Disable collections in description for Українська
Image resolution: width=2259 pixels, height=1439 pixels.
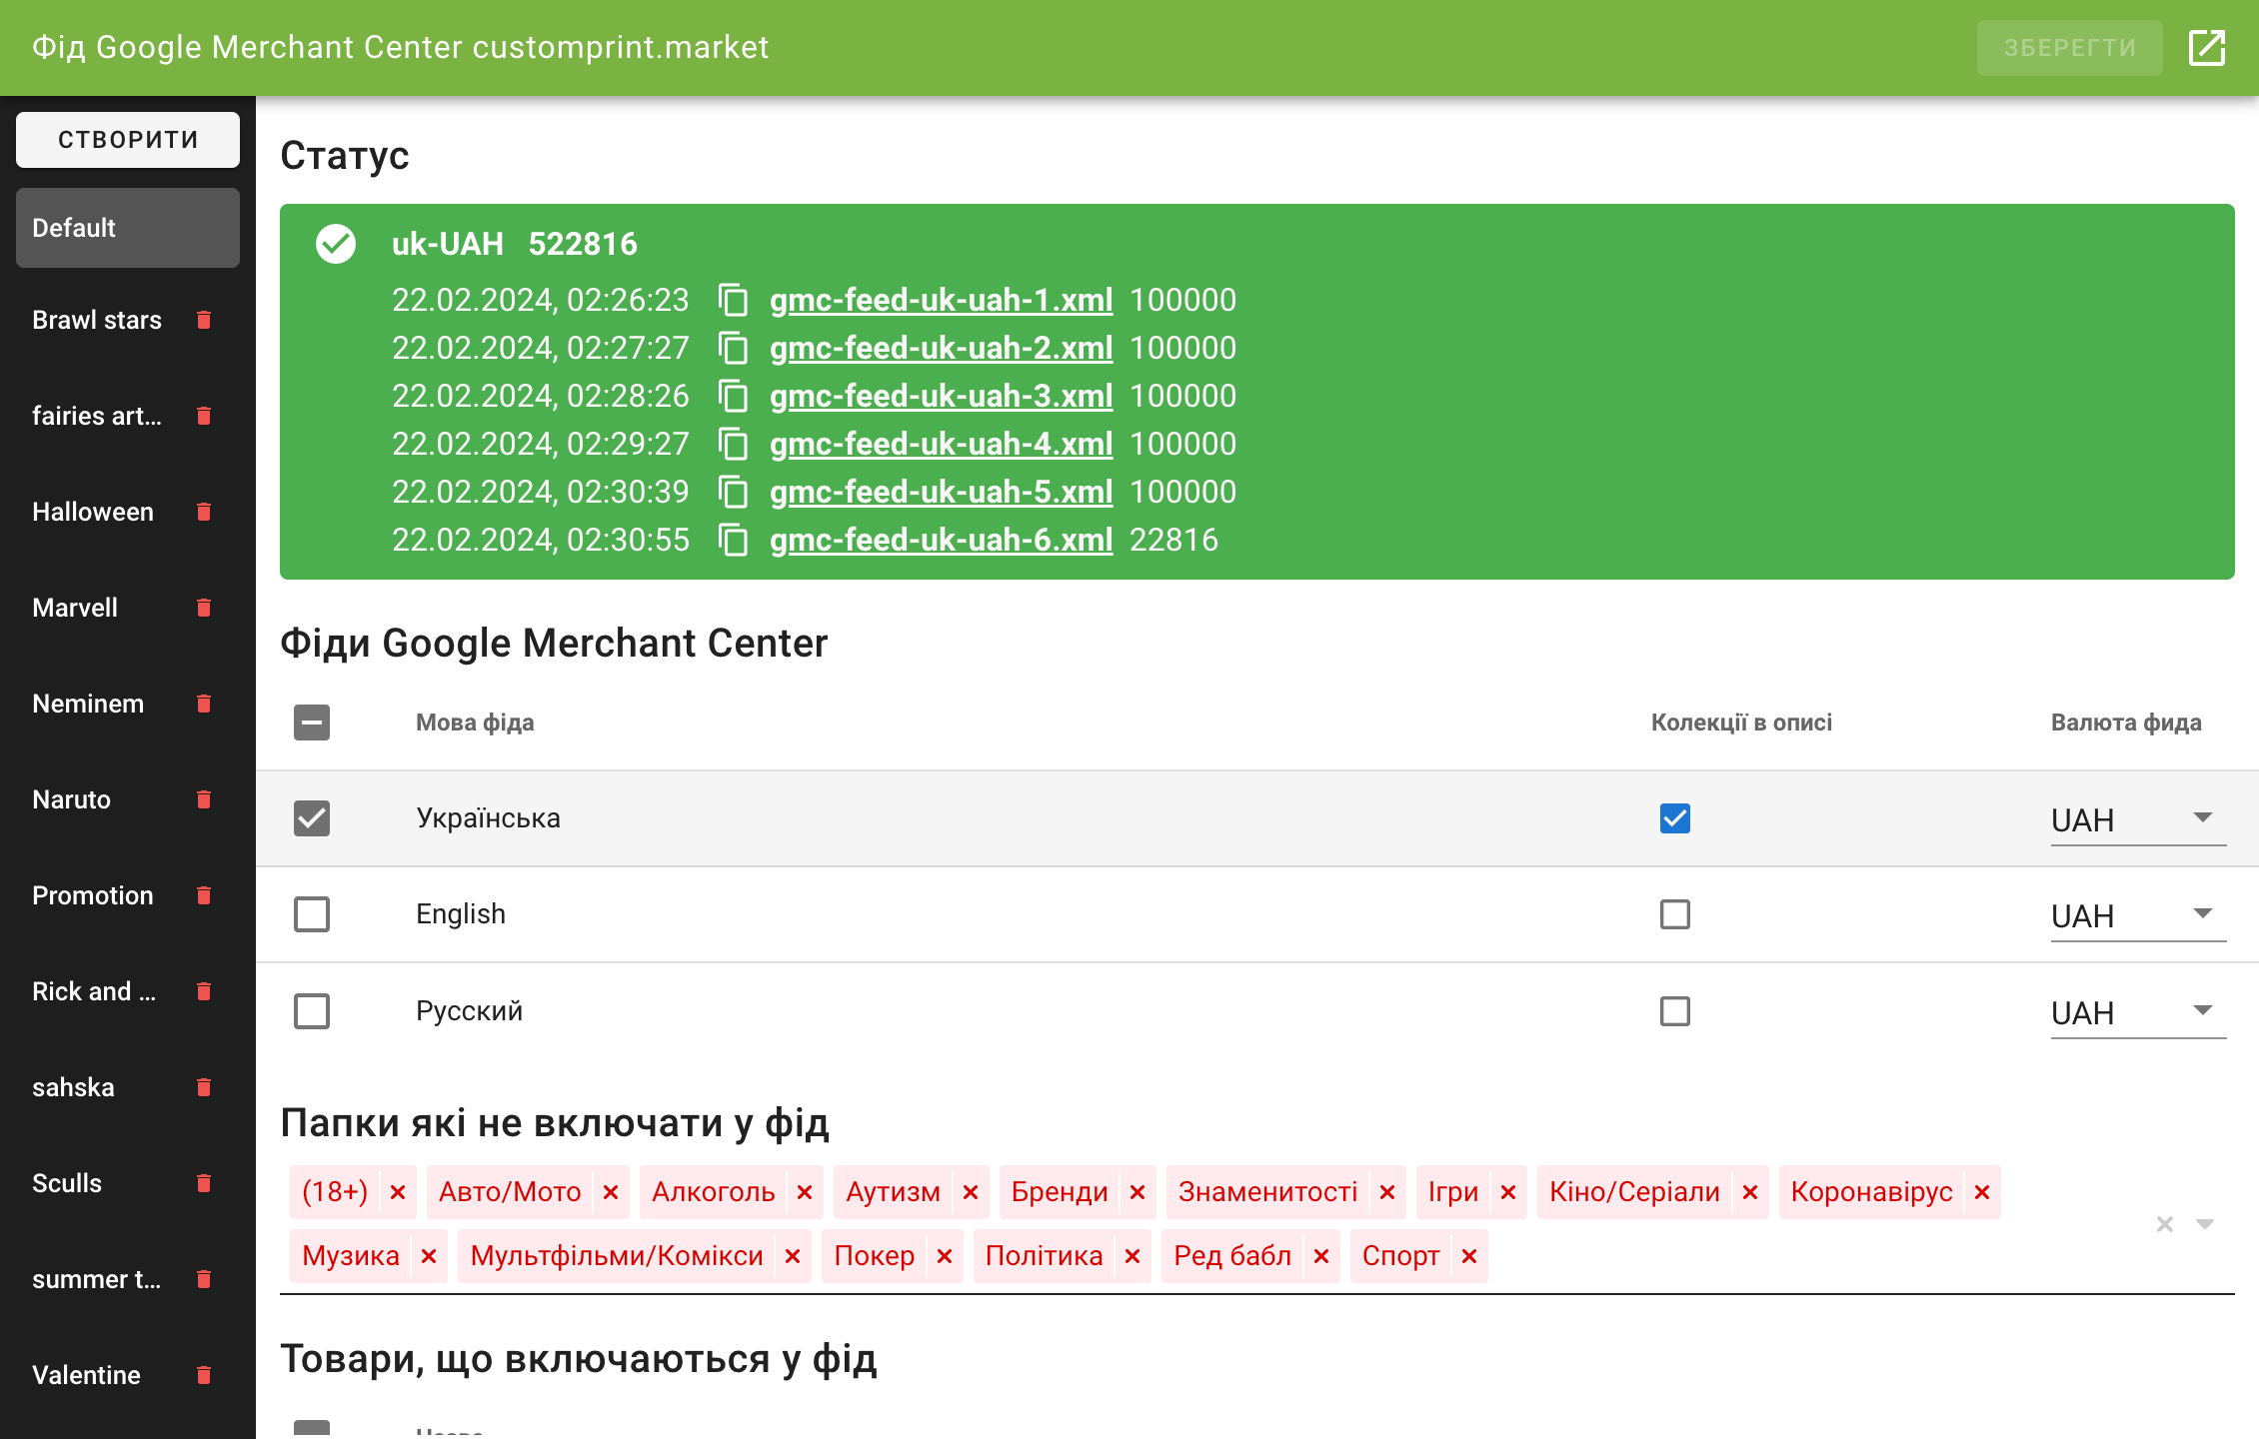pyautogui.click(x=1675, y=818)
